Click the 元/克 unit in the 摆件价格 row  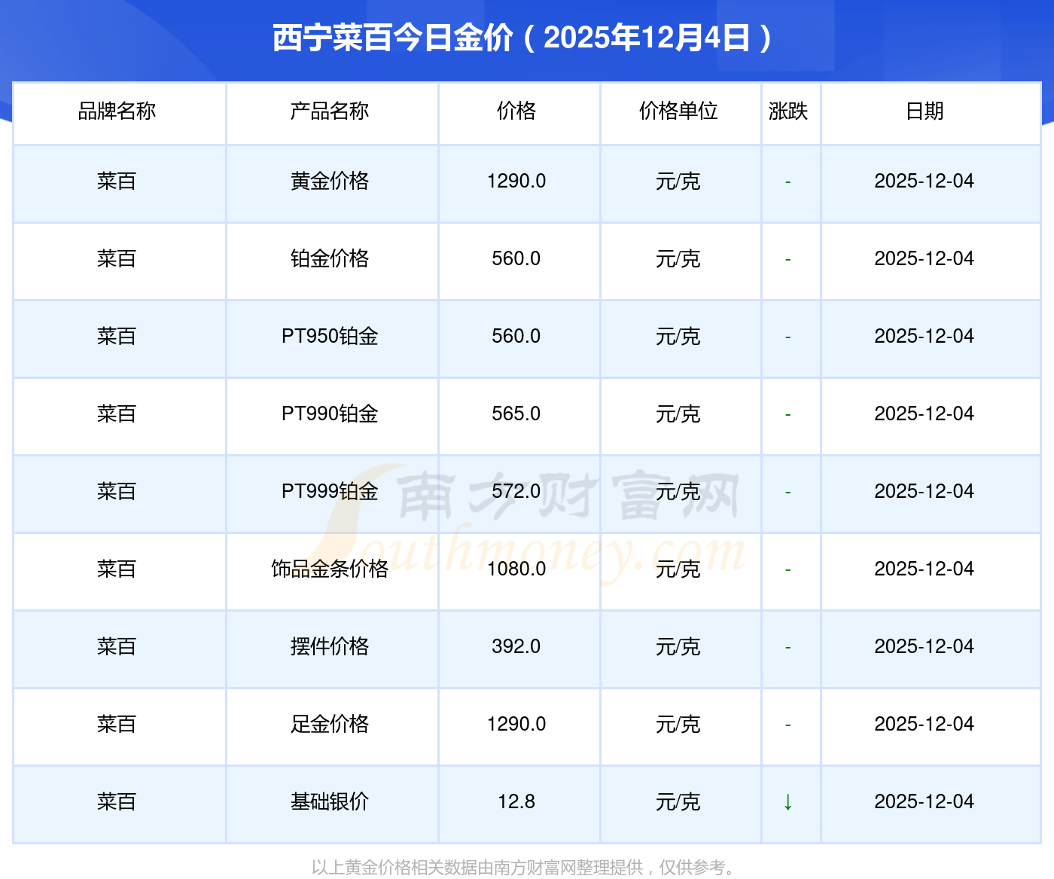pos(678,647)
